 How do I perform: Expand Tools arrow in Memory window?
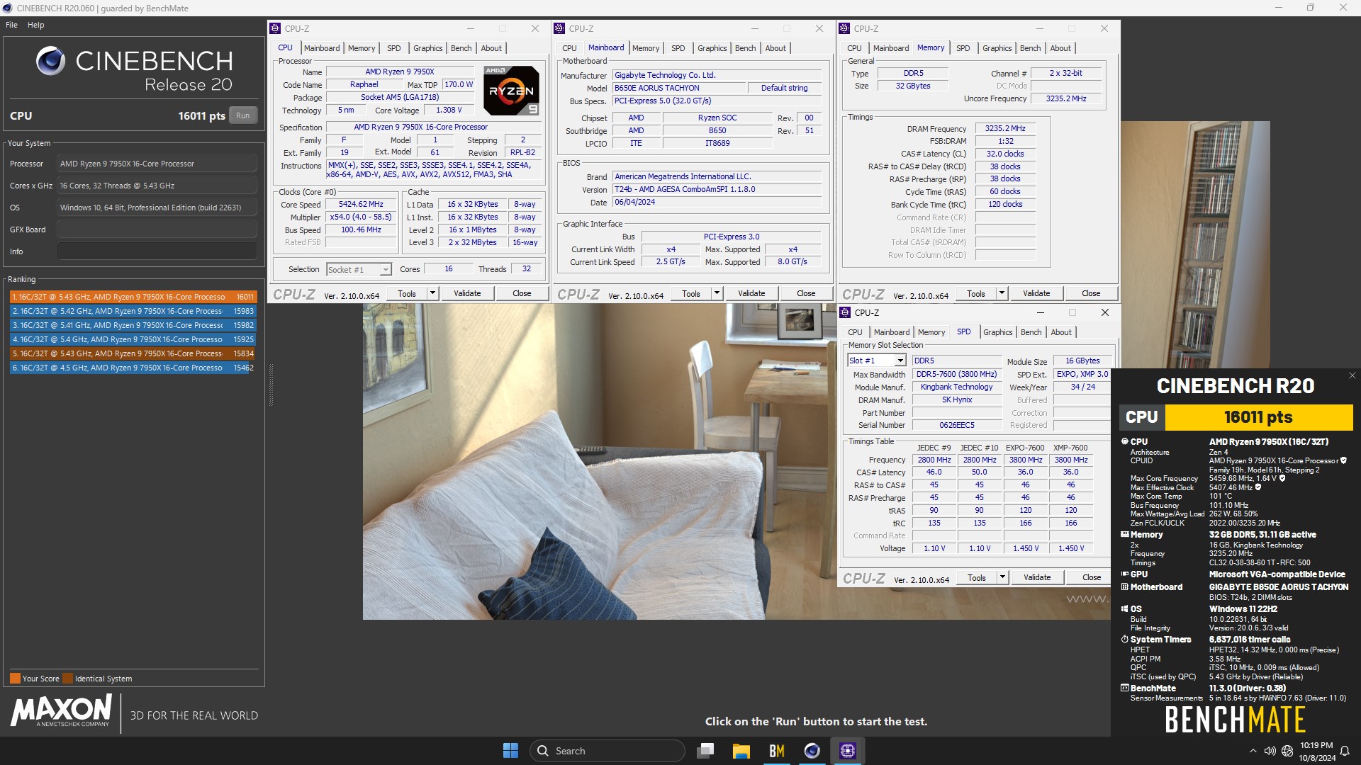pos(1002,293)
